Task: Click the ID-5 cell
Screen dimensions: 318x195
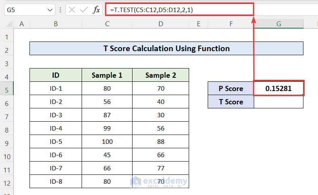Action: click(x=56, y=141)
